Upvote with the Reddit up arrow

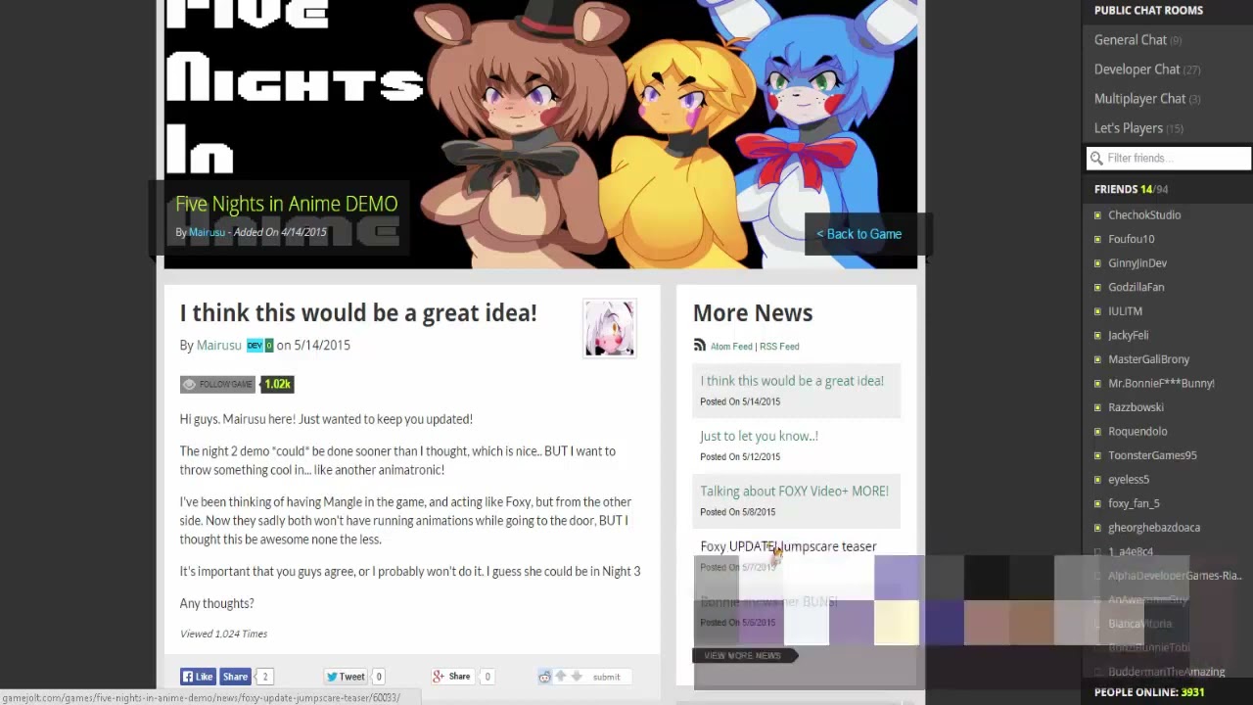[x=561, y=677]
